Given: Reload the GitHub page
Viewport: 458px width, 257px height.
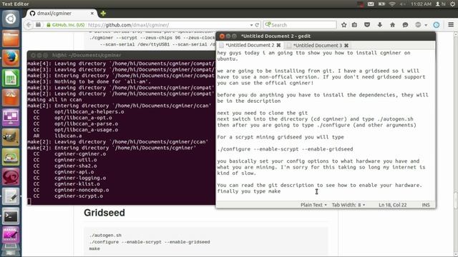Looking at the screenshot, I should (257, 25).
